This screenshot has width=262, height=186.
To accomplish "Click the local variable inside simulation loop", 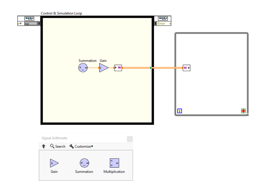I will (118, 68).
